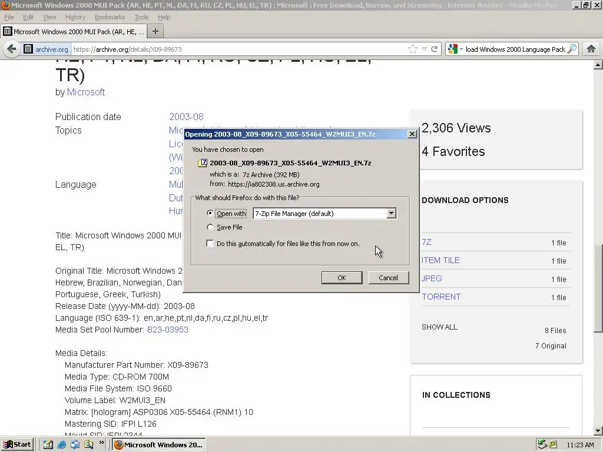
Task: Open the Tools menu
Action: (141, 17)
